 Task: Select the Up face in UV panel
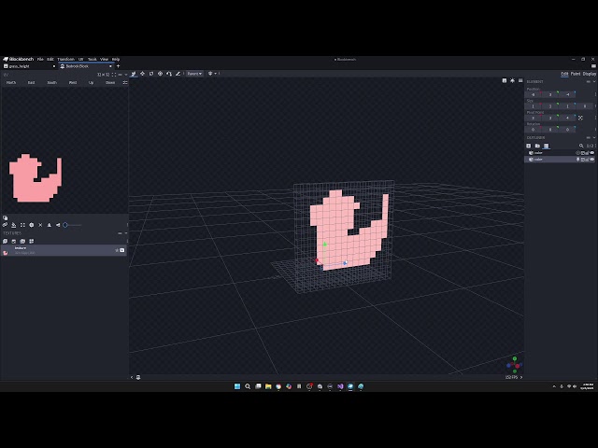tap(91, 83)
